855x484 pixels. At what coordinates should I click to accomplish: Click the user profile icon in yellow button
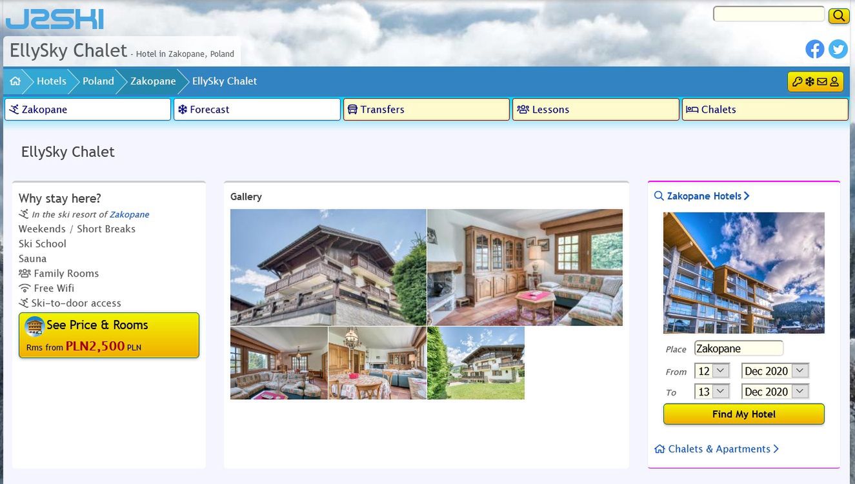[834, 82]
